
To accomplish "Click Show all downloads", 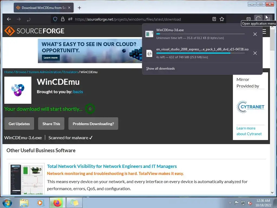I will click(x=160, y=69).
